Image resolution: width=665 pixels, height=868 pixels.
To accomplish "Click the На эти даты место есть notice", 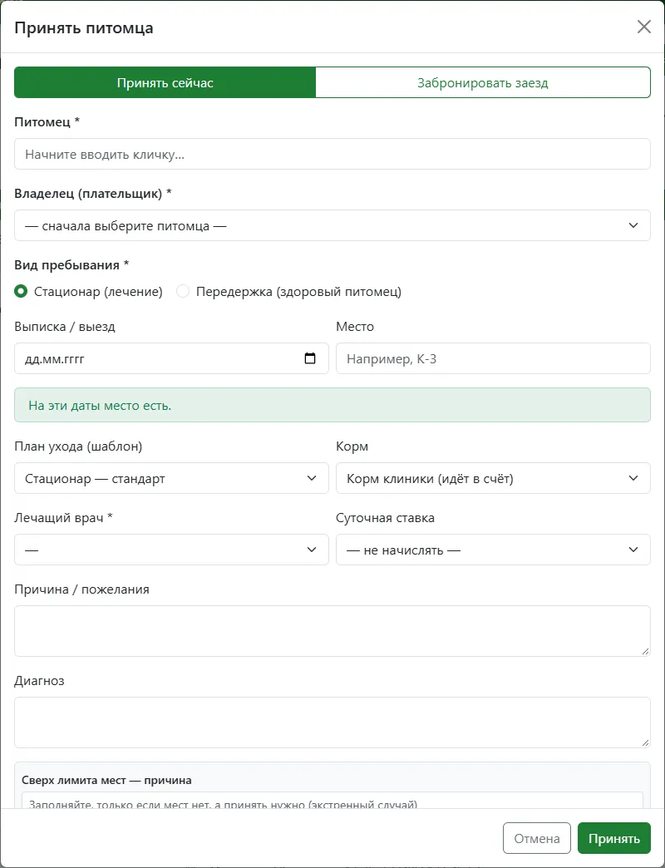I will pyautogui.click(x=332, y=405).
